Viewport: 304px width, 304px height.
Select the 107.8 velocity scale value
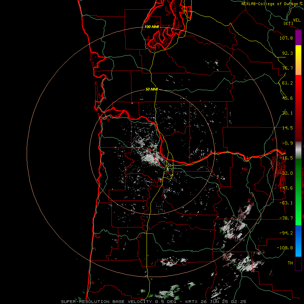click(x=286, y=38)
